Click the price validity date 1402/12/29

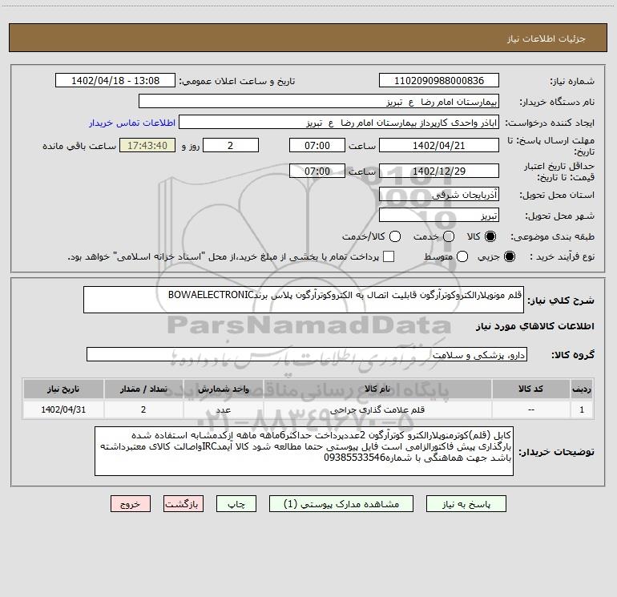[x=439, y=171]
